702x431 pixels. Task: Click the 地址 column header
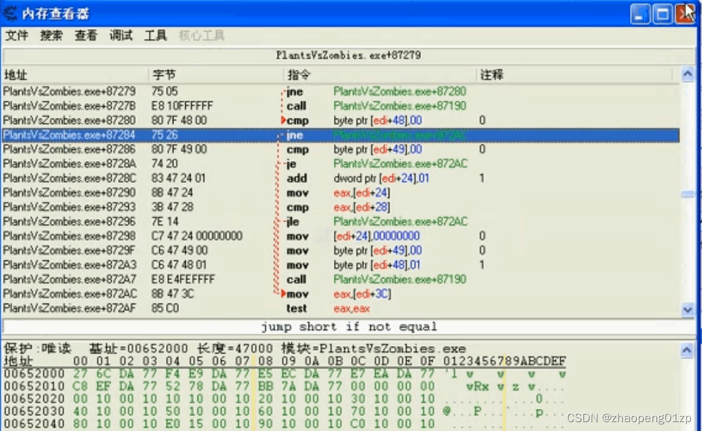pos(75,75)
